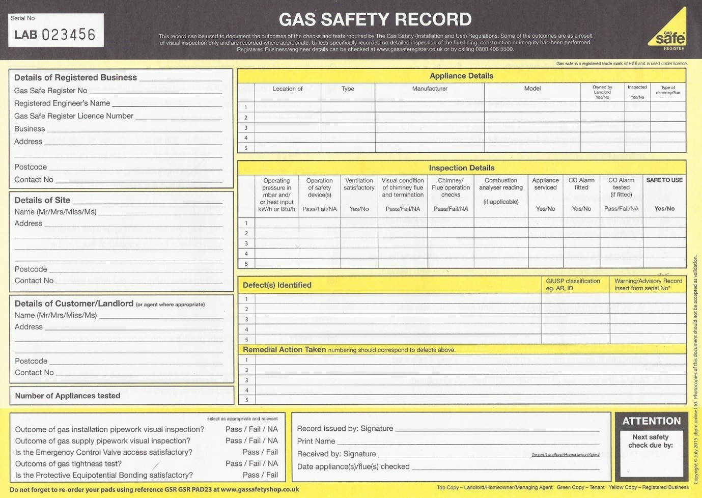Click the Next safety check due by box
702x498 pixels.
652,455
